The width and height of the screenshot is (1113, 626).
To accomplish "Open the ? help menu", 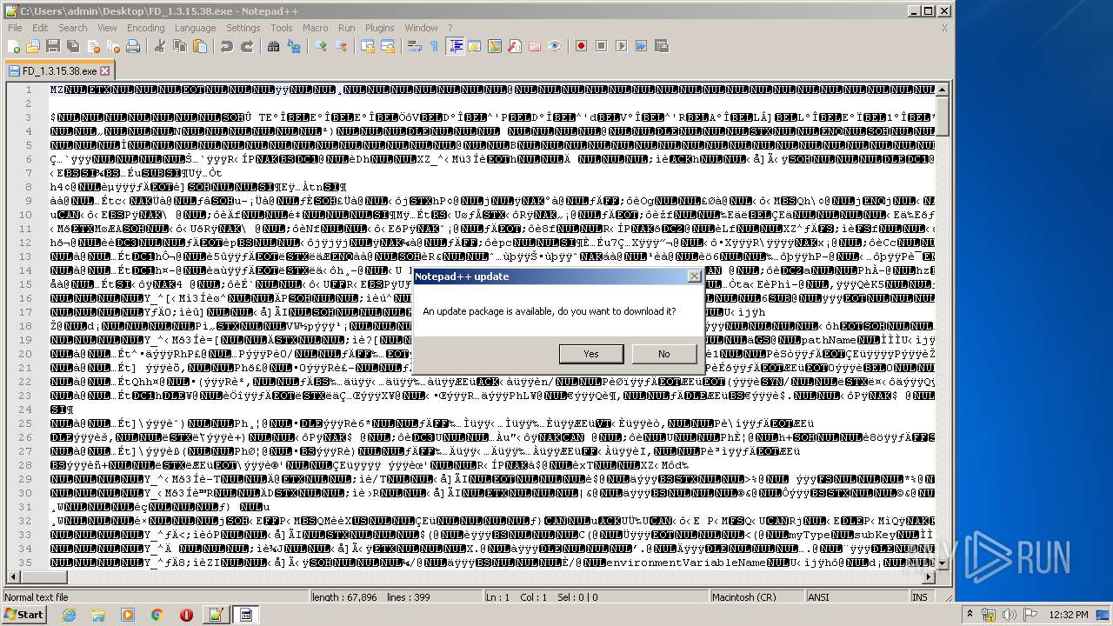I will coord(450,28).
